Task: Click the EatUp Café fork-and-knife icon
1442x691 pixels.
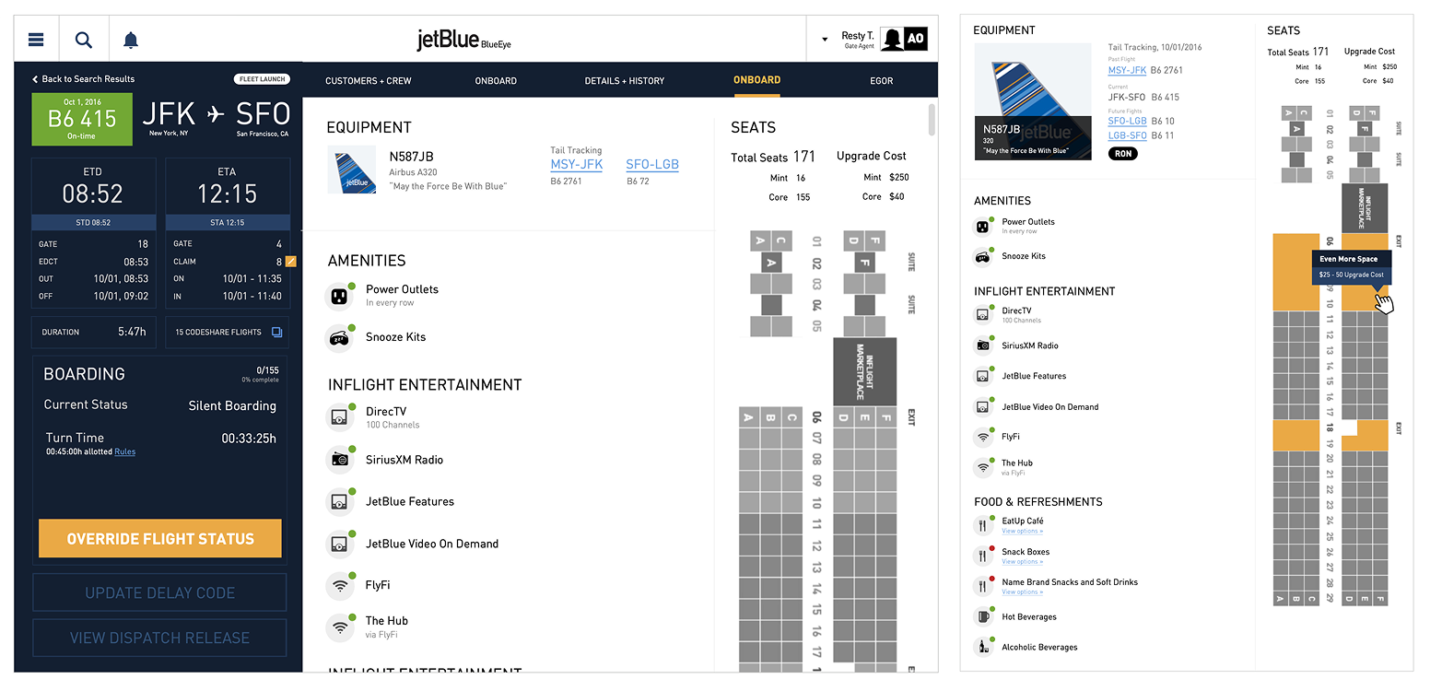Action: (984, 526)
